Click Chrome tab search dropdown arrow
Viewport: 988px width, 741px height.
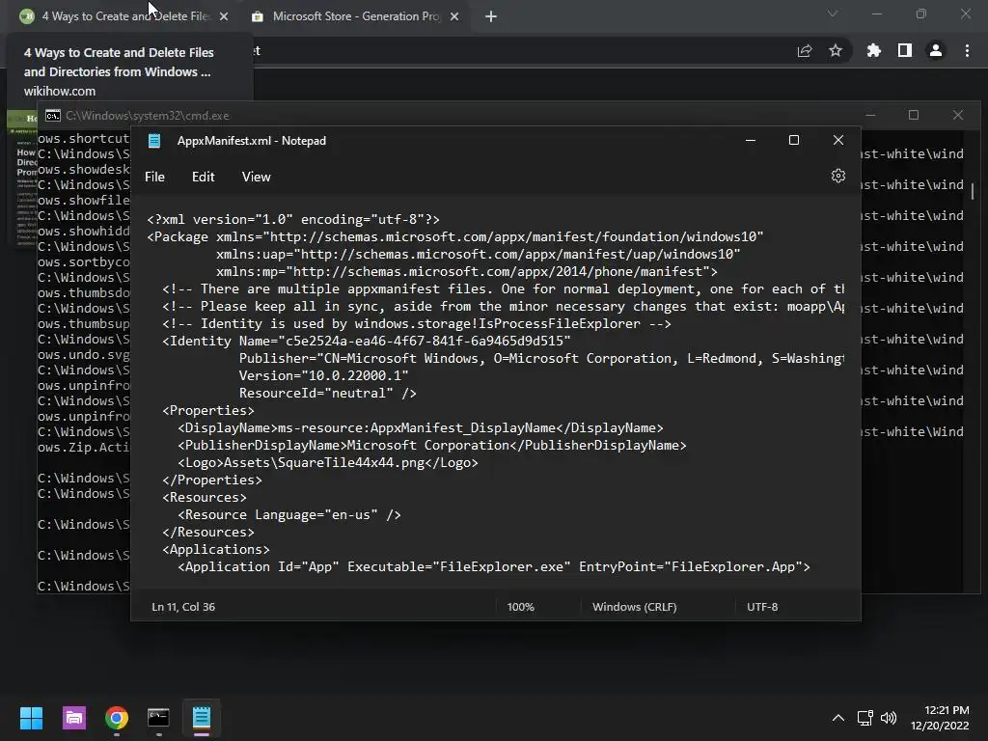tap(833, 14)
